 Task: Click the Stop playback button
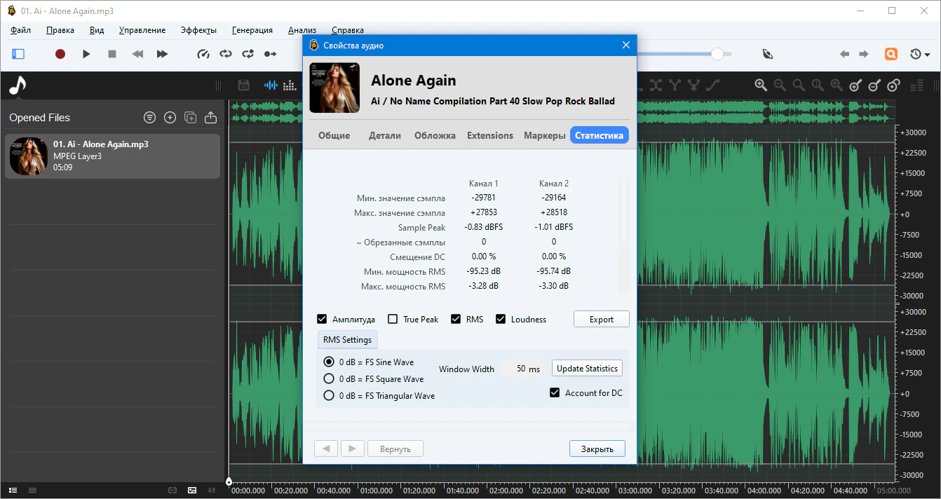[x=112, y=54]
